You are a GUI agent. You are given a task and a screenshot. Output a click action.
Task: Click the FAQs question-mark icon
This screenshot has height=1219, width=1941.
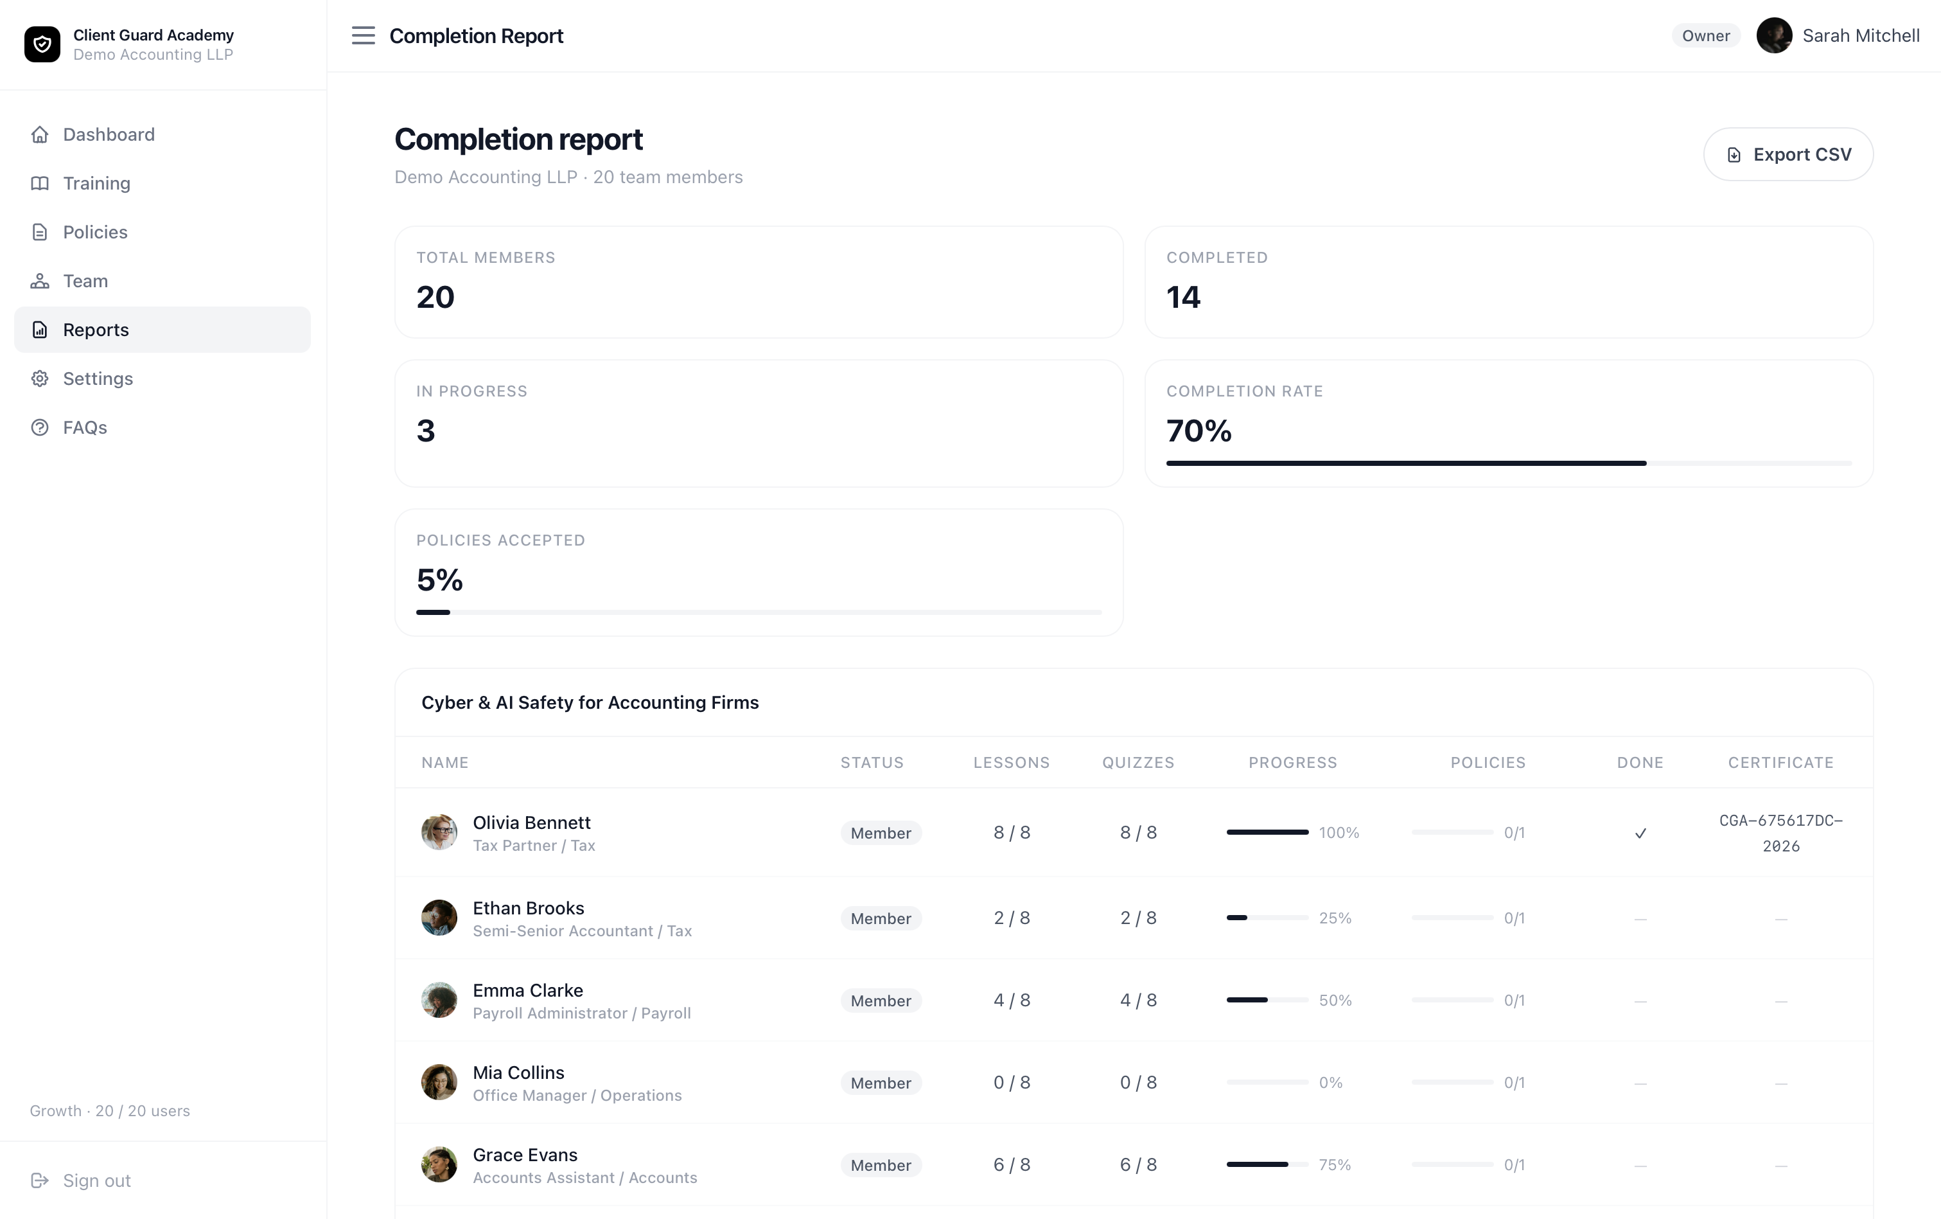point(39,427)
